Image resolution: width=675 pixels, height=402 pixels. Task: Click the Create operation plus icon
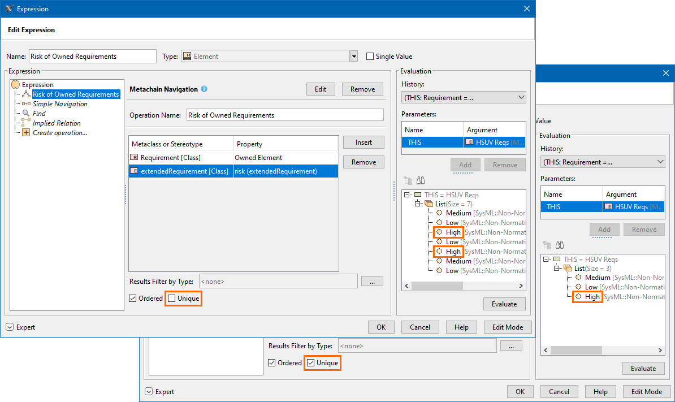click(x=27, y=133)
